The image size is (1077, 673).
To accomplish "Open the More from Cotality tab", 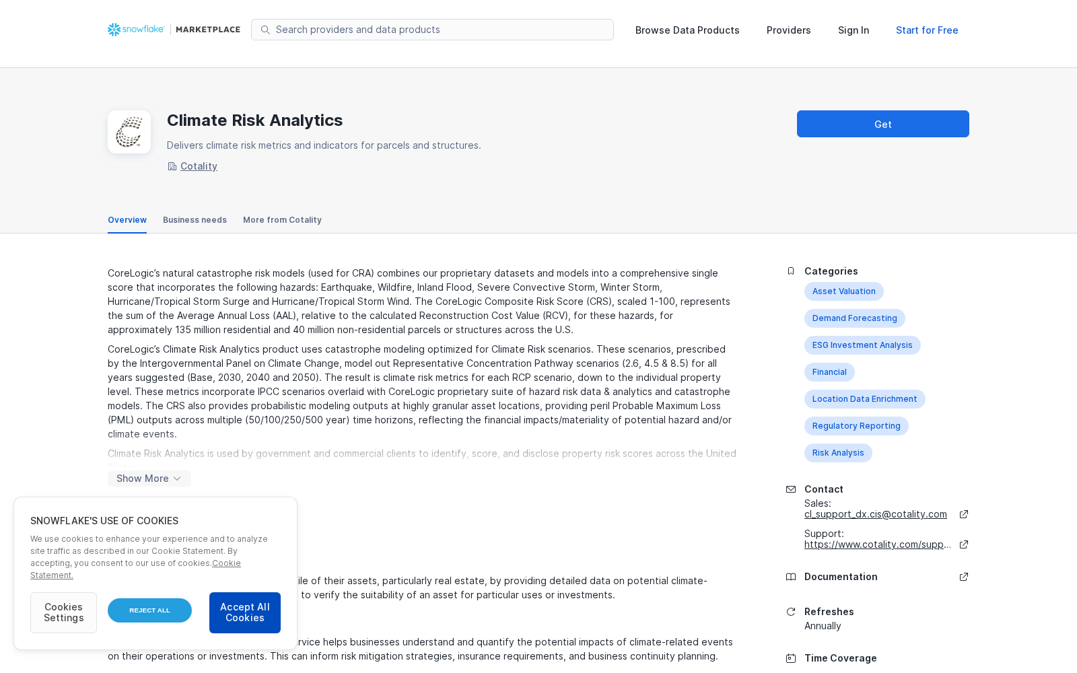I will pyautogui.click(x=282, y=220).
